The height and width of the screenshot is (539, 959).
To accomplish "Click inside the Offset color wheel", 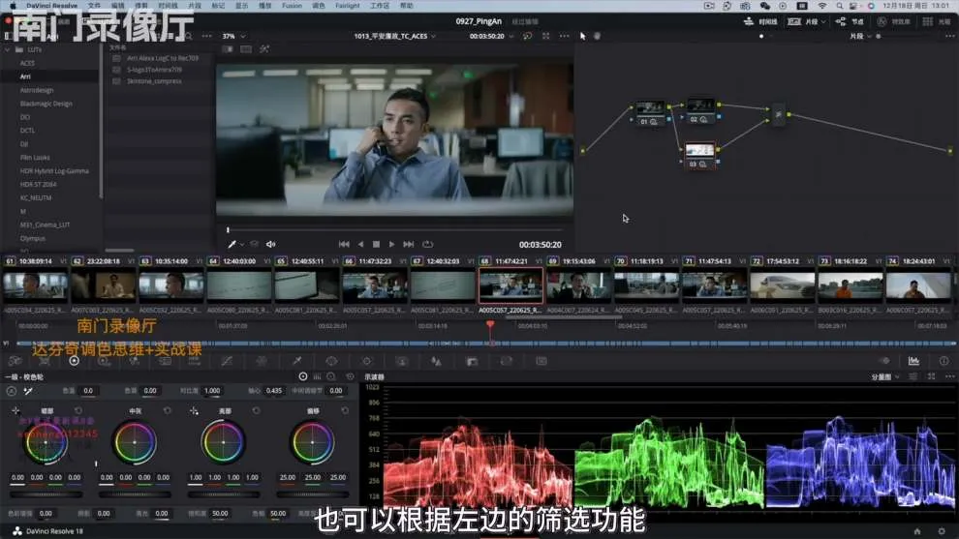I will [x=312, y=442].
